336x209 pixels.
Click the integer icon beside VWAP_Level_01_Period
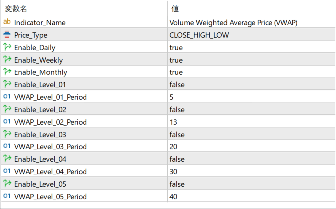pyautogui.click(x=7, y=97)
